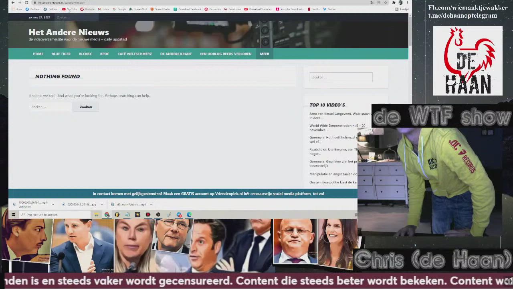
Task: Open Chrome from the Windows taskbar
Action: click(107, 215)
